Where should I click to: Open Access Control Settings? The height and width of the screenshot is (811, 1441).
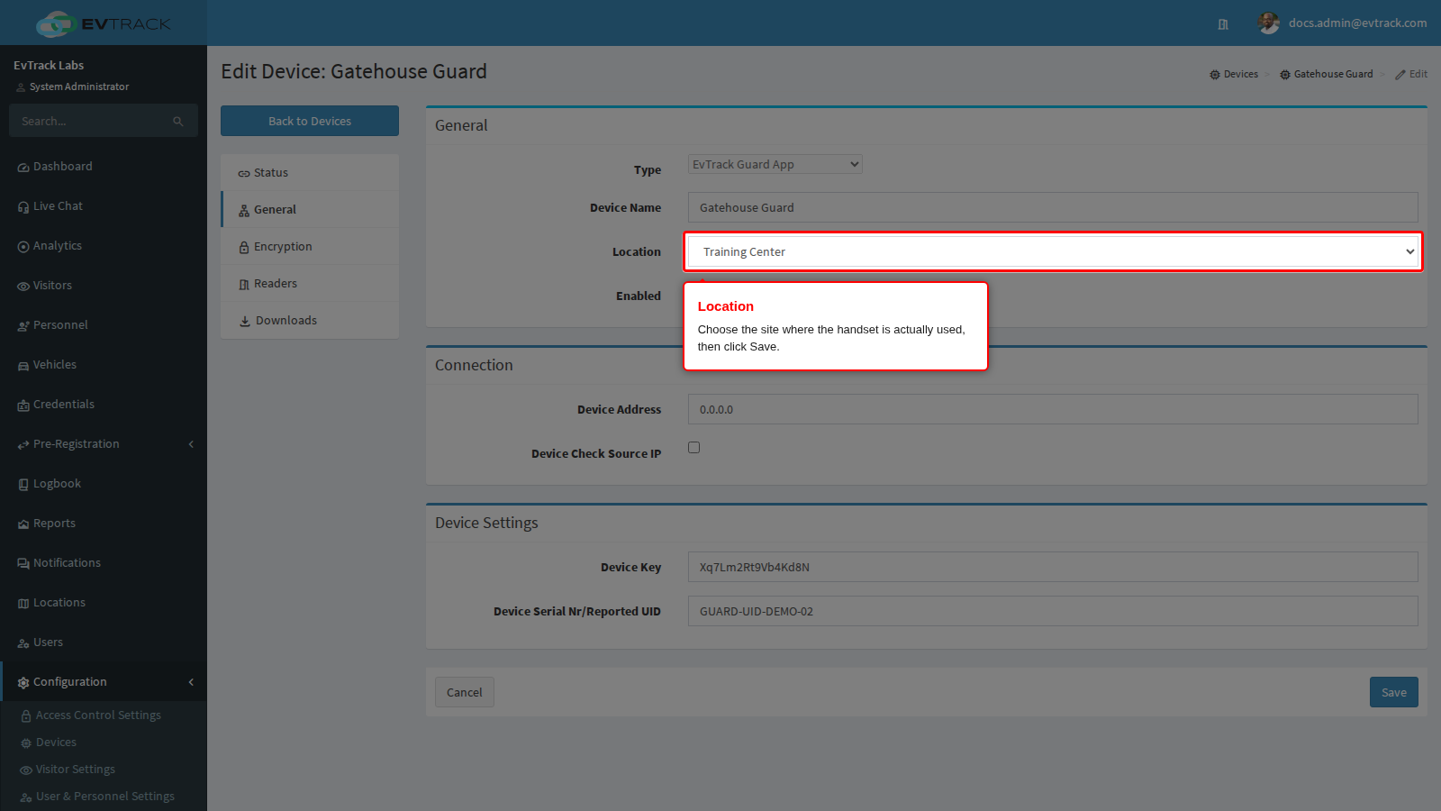104,715
